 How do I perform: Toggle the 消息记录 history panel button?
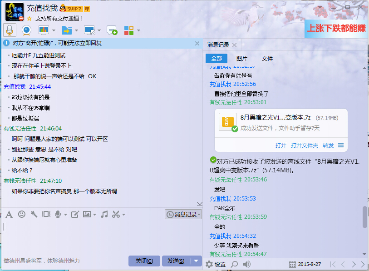click(183, 214)
